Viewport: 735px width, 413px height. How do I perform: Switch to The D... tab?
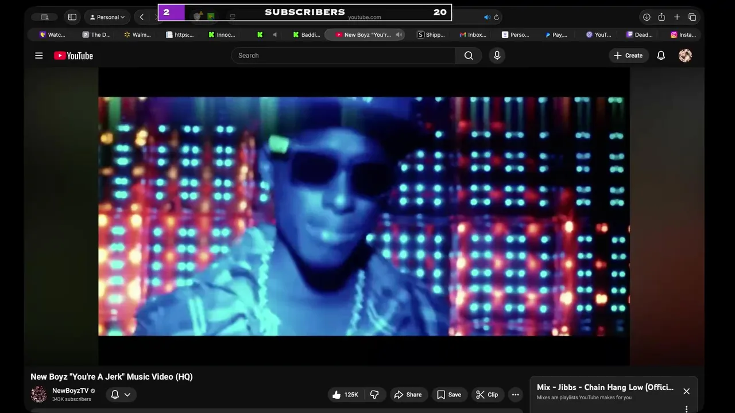tap(96, 34)
